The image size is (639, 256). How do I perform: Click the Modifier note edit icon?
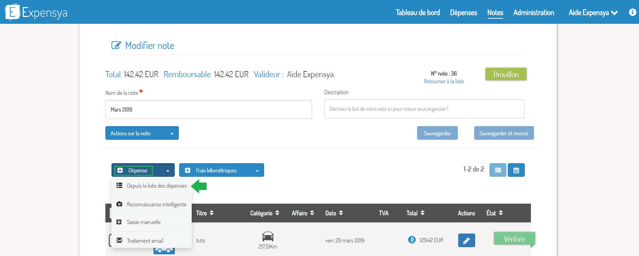pos(116,45)
